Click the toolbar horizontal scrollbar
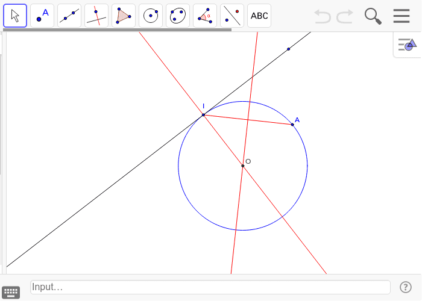 pyautogui.click(x=117, y=30)
